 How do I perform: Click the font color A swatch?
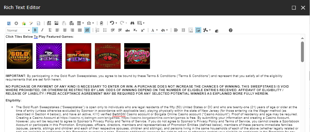(153, 30)
